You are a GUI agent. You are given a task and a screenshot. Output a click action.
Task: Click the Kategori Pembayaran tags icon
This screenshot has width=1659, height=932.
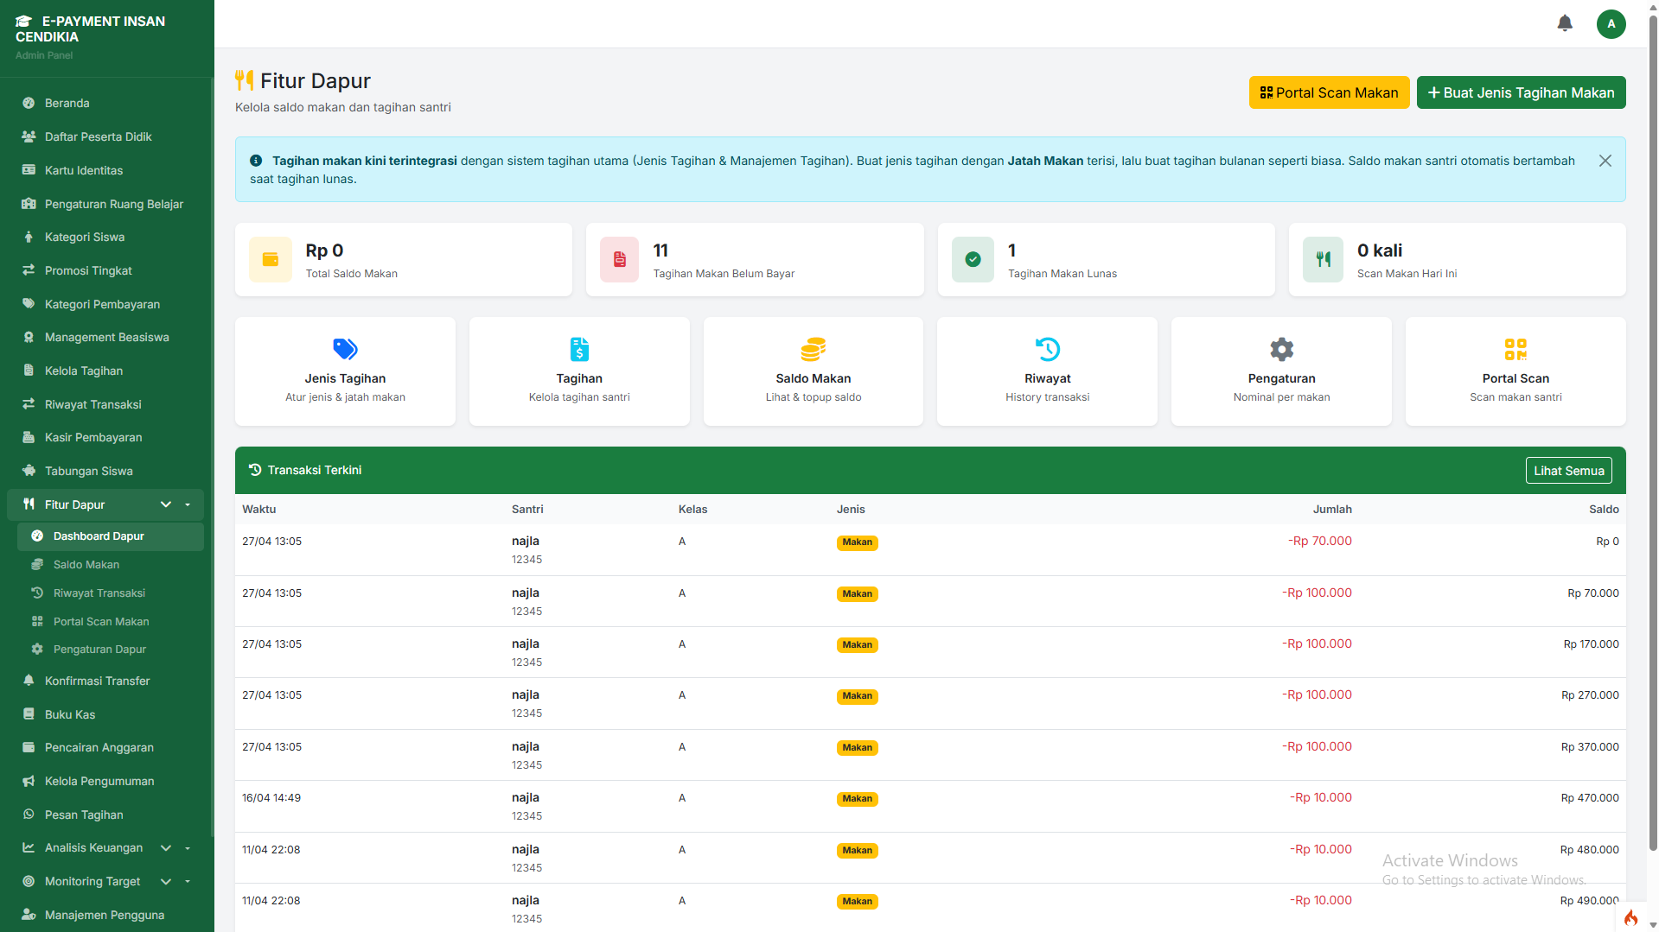29,304
